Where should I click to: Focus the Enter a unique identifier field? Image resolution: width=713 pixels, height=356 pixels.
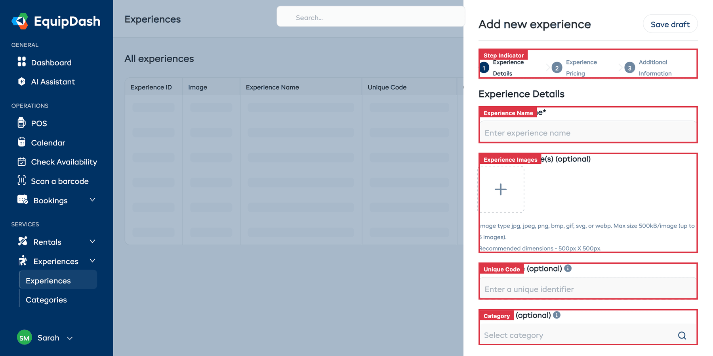[588, 289]
